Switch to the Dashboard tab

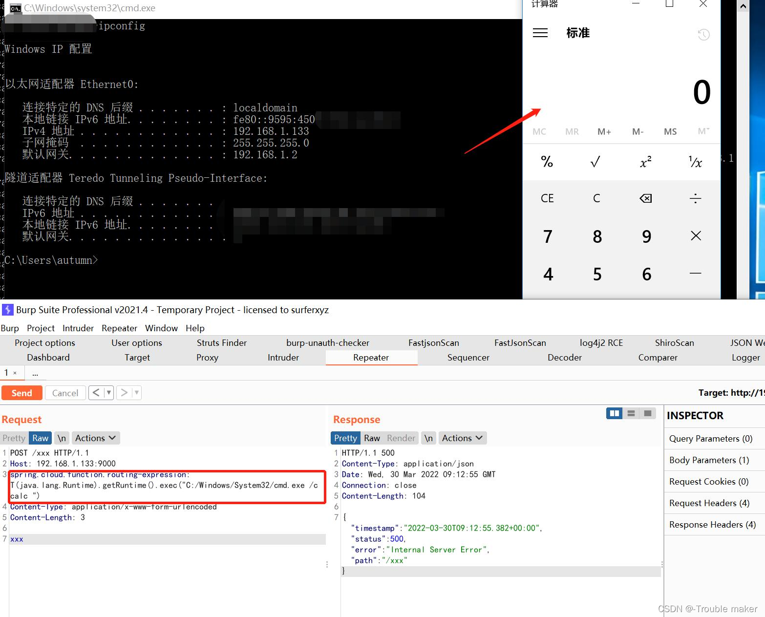pos(48,358)
